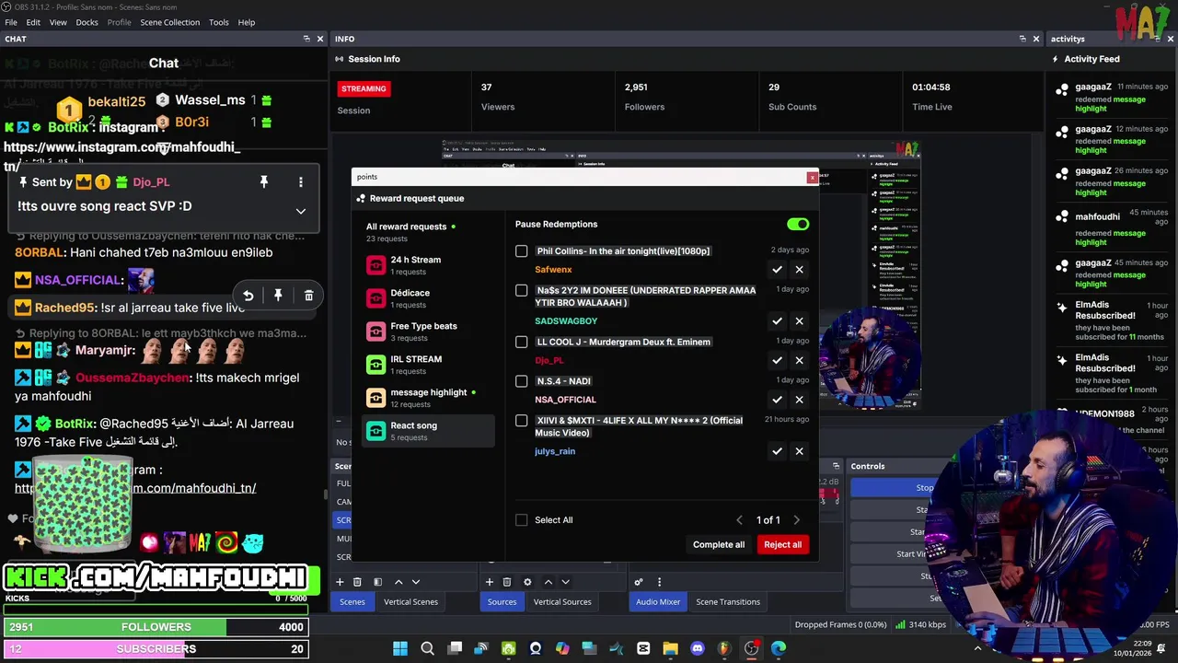Viewport: 1178px width, 663px height.
Task: Check the N.S.4 - NADI checkbox
Action: 522,381
